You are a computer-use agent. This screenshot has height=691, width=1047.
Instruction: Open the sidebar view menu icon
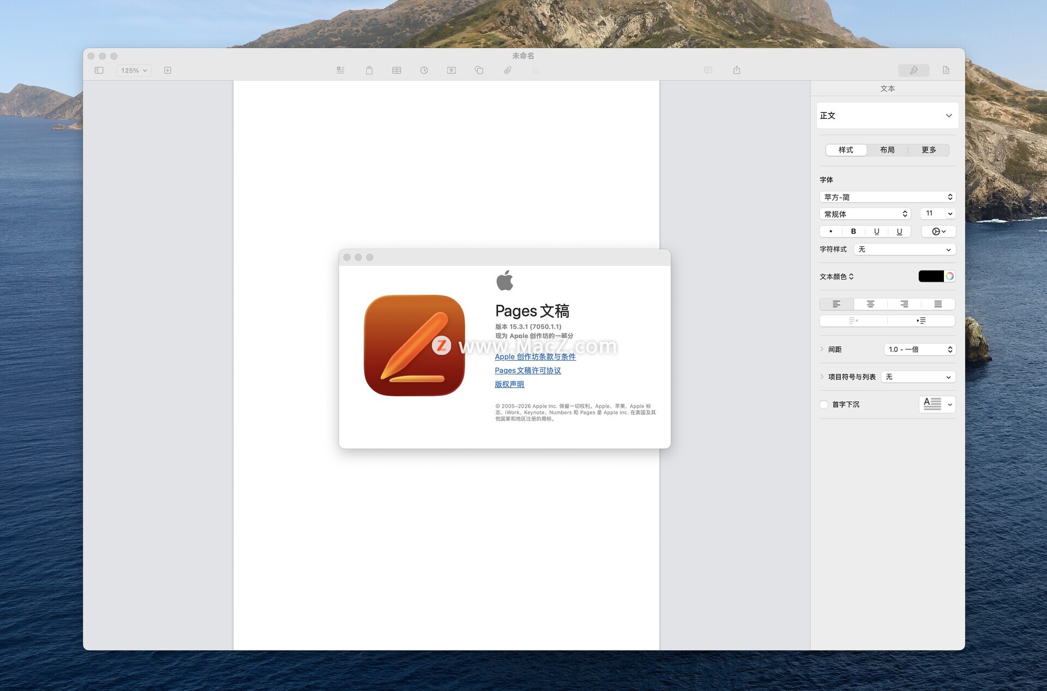click(x=99, y=70)
